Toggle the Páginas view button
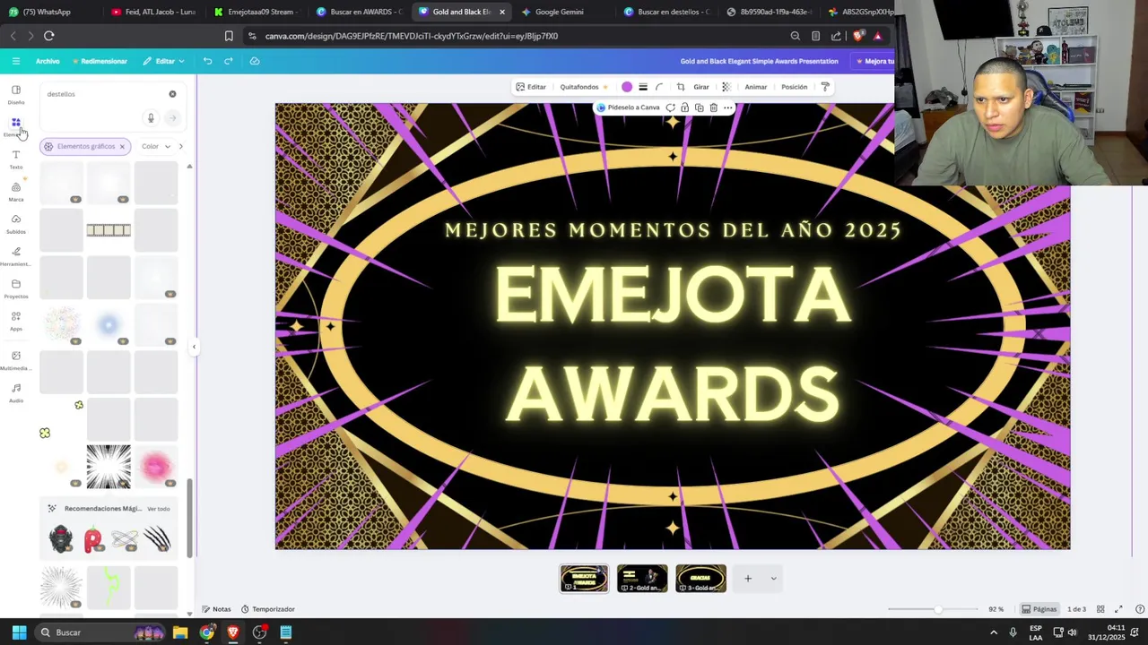 [1039, 609]
